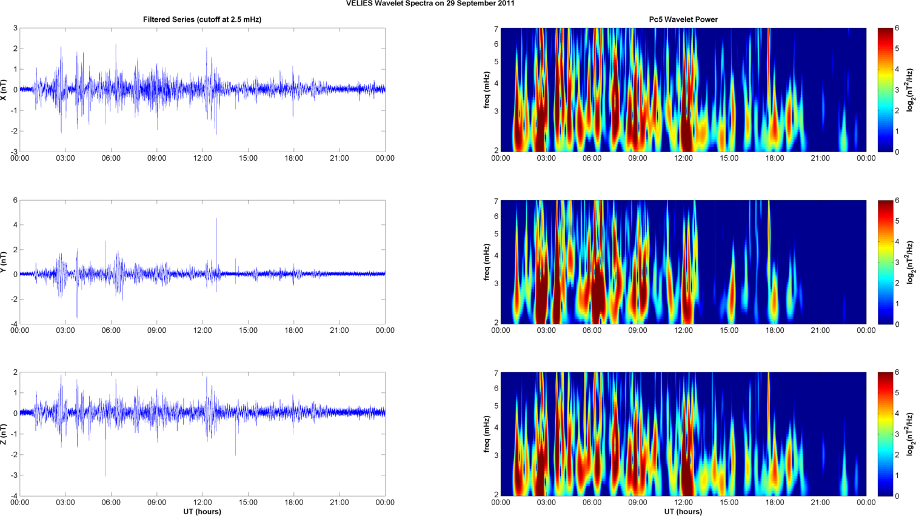The image size is (916, 516).
Task: Click the wavelet power spectrum in the Y row
Action: [x=683, y=262]
